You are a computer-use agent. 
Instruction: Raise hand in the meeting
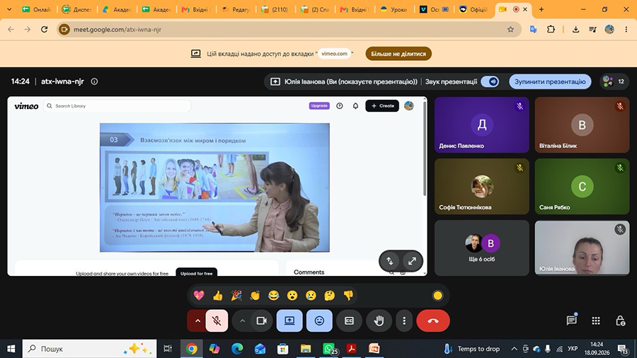tap(379, 321)
